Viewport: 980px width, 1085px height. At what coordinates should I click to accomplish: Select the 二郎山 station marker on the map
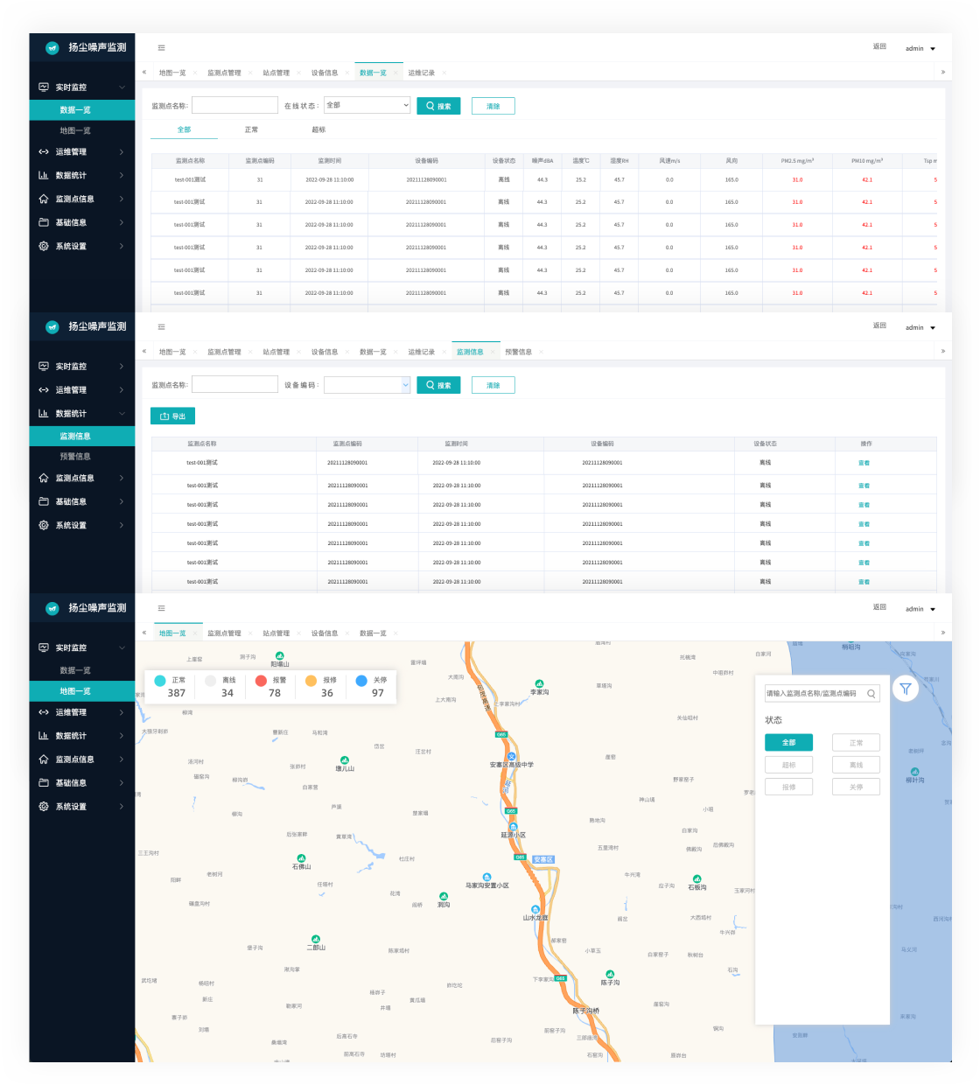click(316, 939)
